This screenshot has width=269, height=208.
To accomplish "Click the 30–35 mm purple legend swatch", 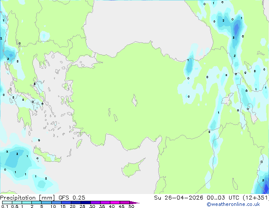I will click(x=95, y=202).
